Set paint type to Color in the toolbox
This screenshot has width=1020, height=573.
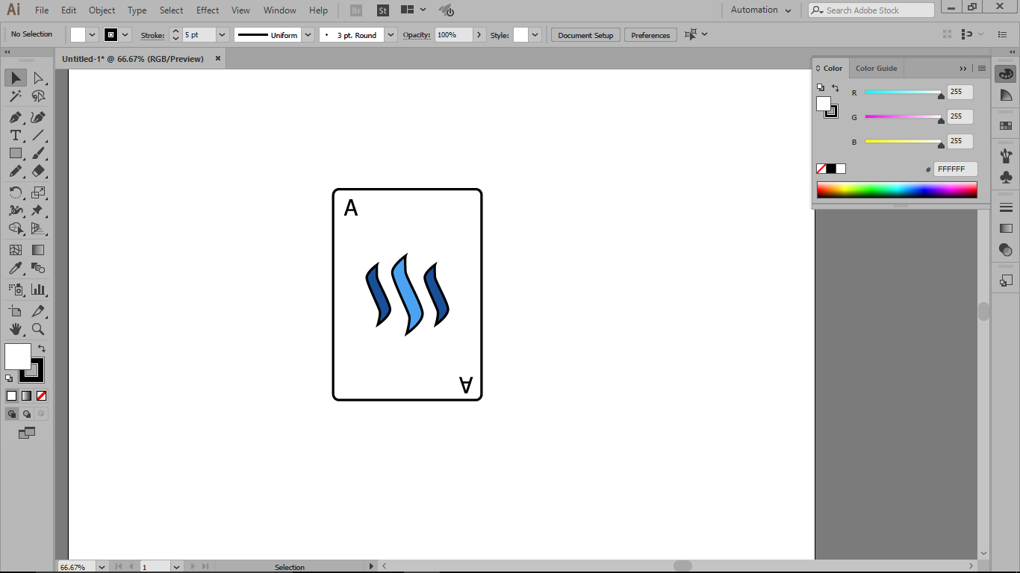coord(11,396)
